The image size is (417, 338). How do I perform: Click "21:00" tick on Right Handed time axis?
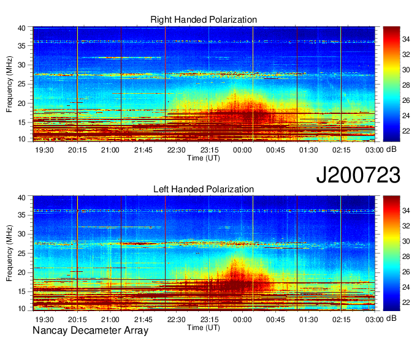(110, 150)
